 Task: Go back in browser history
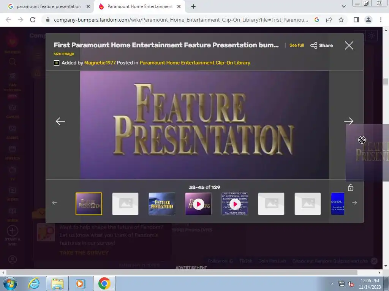pyautogui.click(x=8, y=20)
